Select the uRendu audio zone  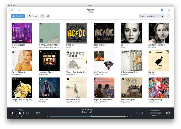[x=155, y=113]
